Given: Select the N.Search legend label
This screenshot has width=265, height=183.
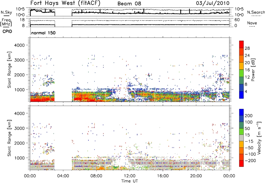Looking at the screenshot, I should pyautogui.click(x=256, y=12).
